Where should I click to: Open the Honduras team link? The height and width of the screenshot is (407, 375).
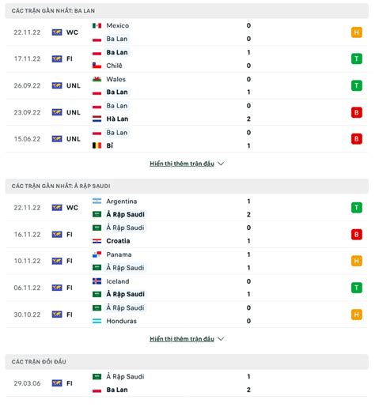(x=121, y=321)
